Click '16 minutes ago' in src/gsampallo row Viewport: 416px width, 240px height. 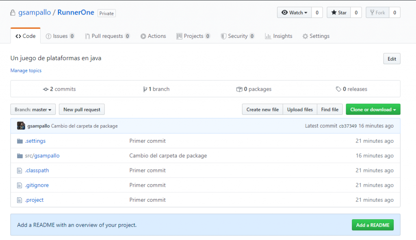click(x=375, y=156)
